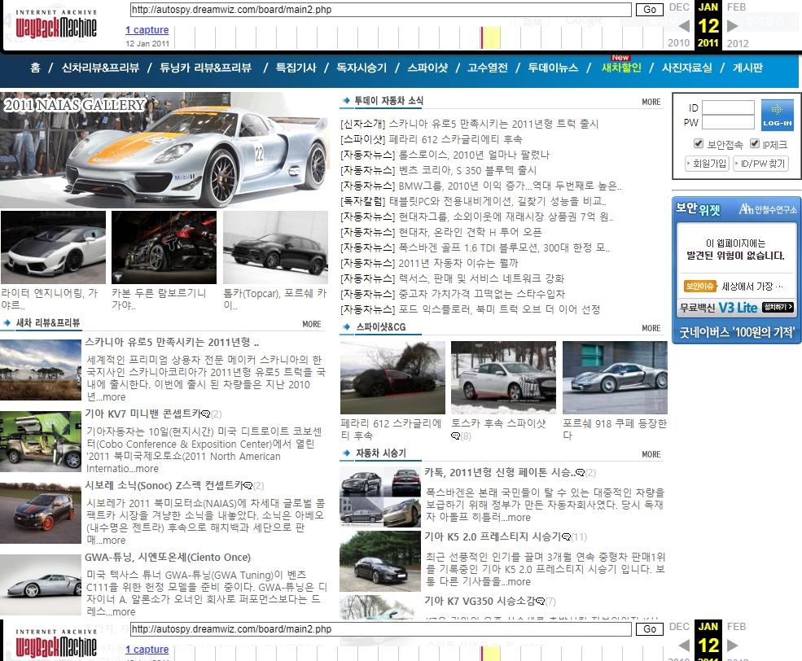Click the 회원가입 sign-up button

(x=707, y=164)
